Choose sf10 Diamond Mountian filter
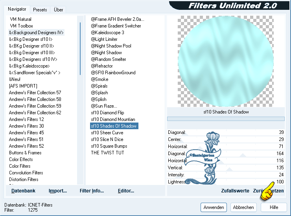This screenshot has width=291, height=216. (x=113, y=119)
